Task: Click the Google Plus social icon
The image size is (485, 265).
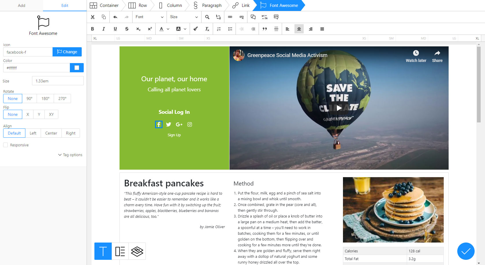Action: [179, 124]
